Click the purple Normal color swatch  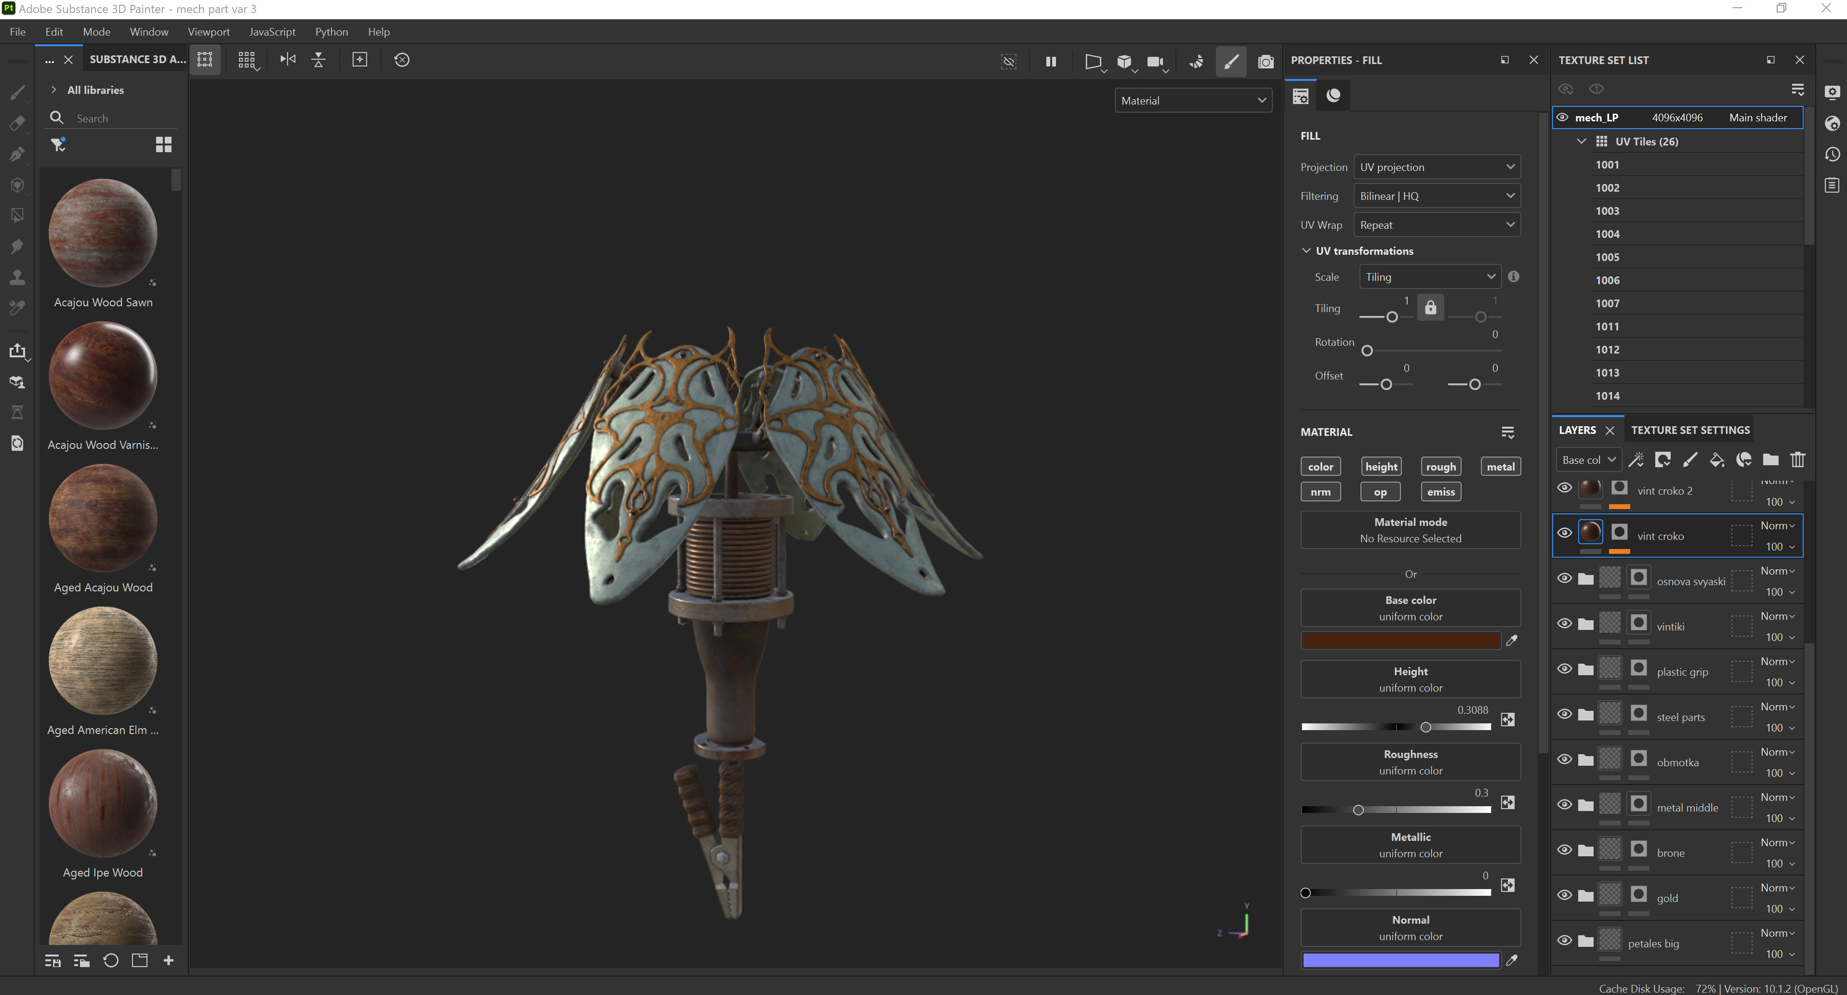pyautogui.click(x=1400, y=961)
